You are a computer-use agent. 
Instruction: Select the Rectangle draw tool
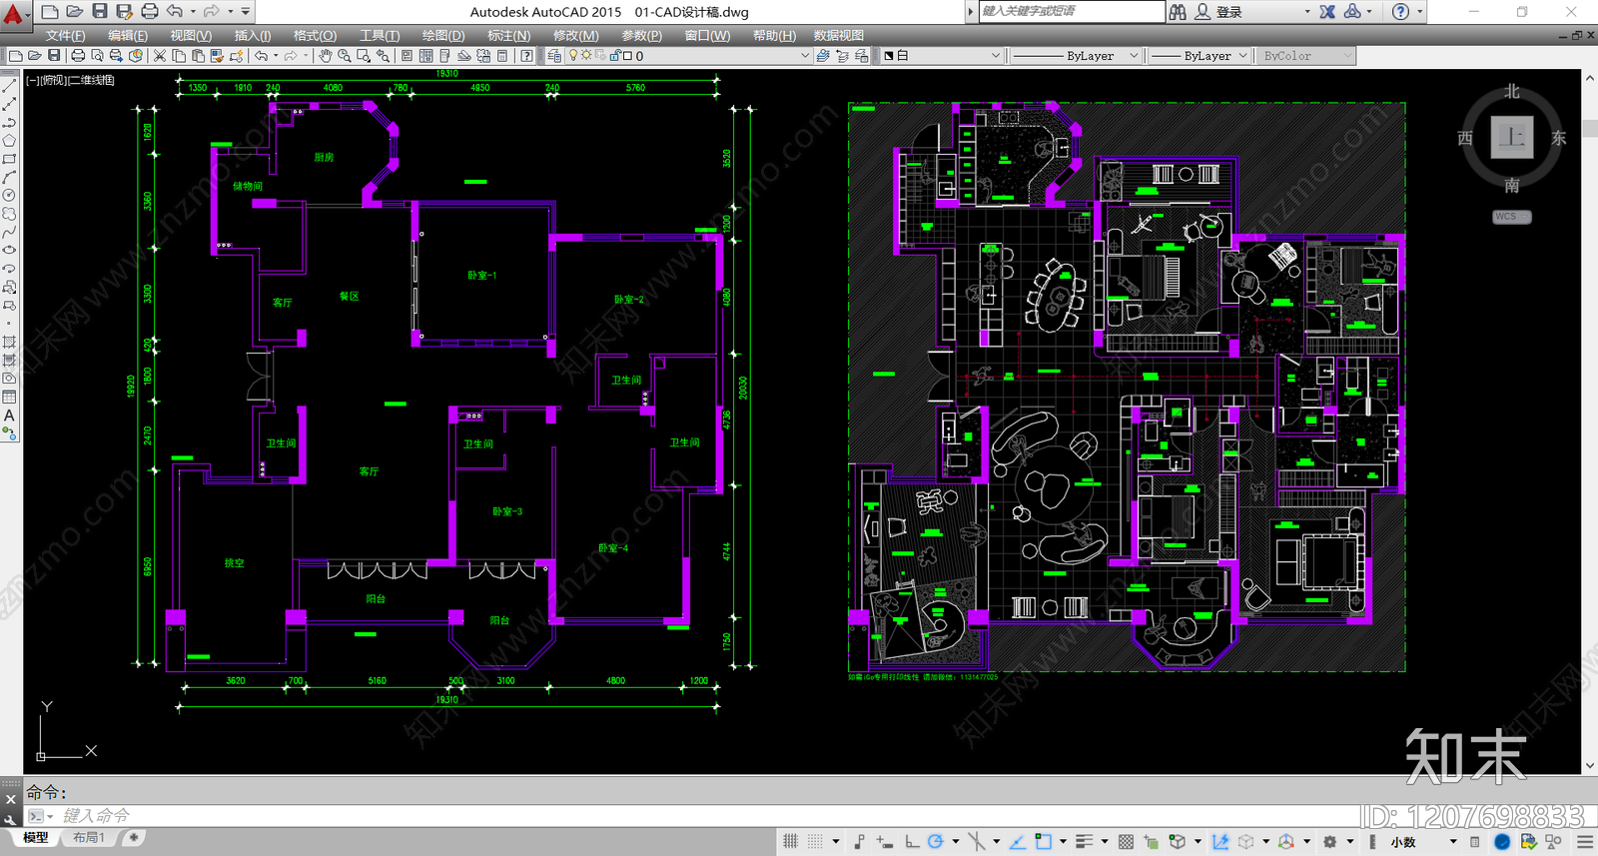(9, 159)
